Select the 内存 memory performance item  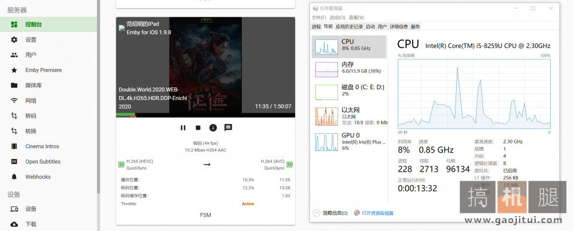click(x=349, y=69)
